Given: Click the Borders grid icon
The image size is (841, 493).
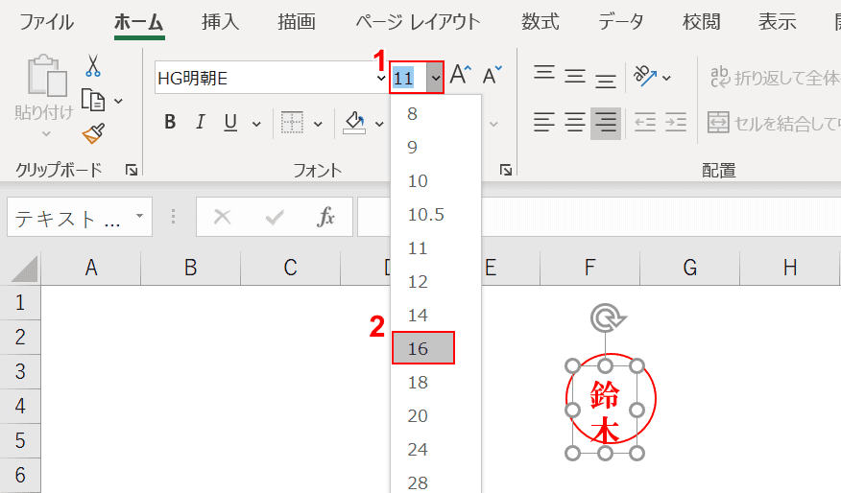Looking at the screenshot, I should [x=292, y=123].
